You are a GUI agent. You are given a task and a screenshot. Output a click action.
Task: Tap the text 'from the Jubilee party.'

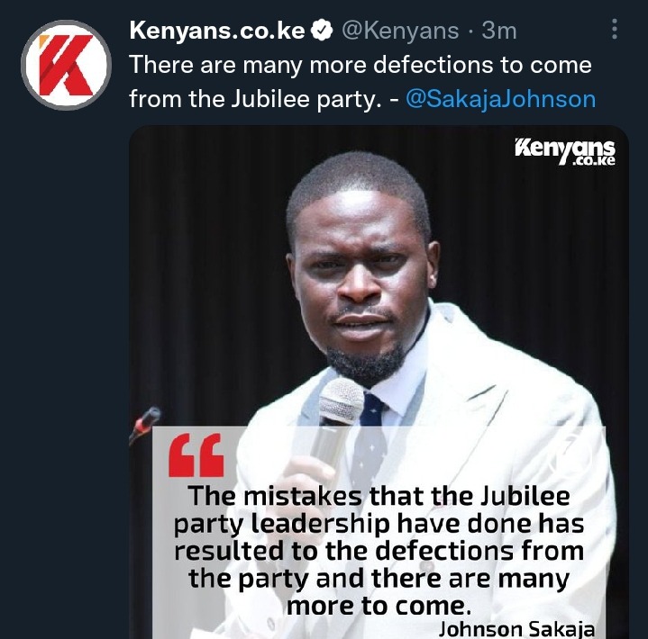tap(255, 100)
